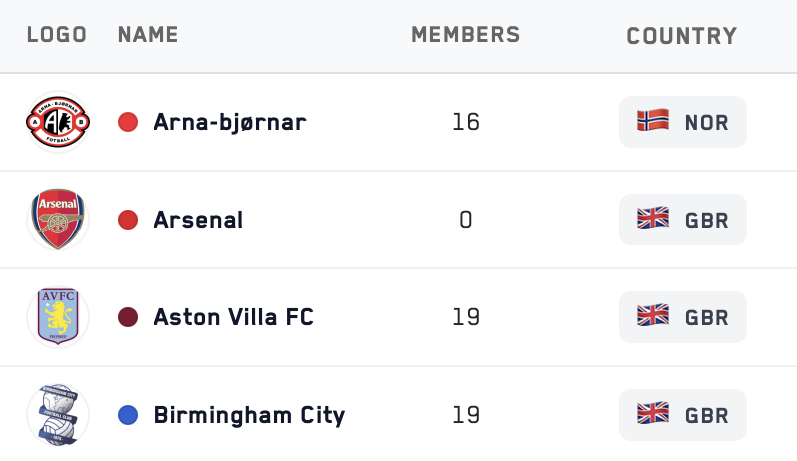Open the Arna-bjørnar club logo
Image resolution: width=797 pixels, height=461 pixels.
pos(58,122)
